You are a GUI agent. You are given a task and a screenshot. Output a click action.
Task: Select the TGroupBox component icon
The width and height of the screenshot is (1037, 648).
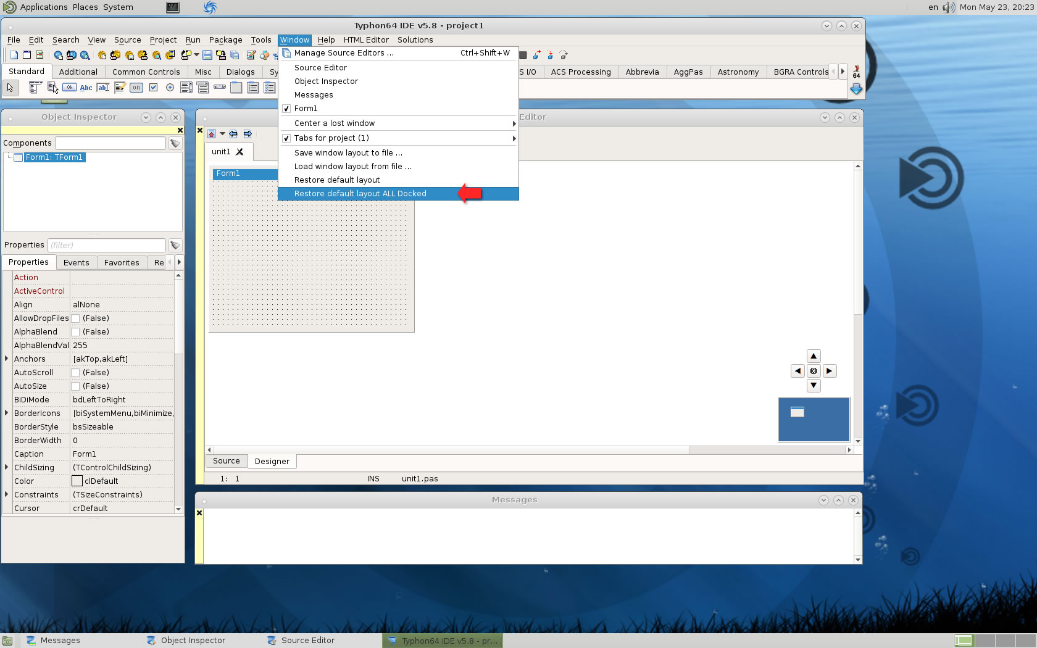236,88
